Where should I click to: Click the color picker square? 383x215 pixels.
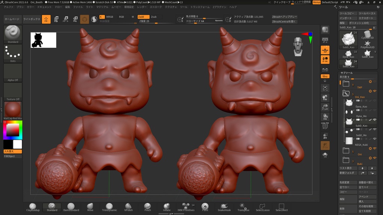point(13,130)
